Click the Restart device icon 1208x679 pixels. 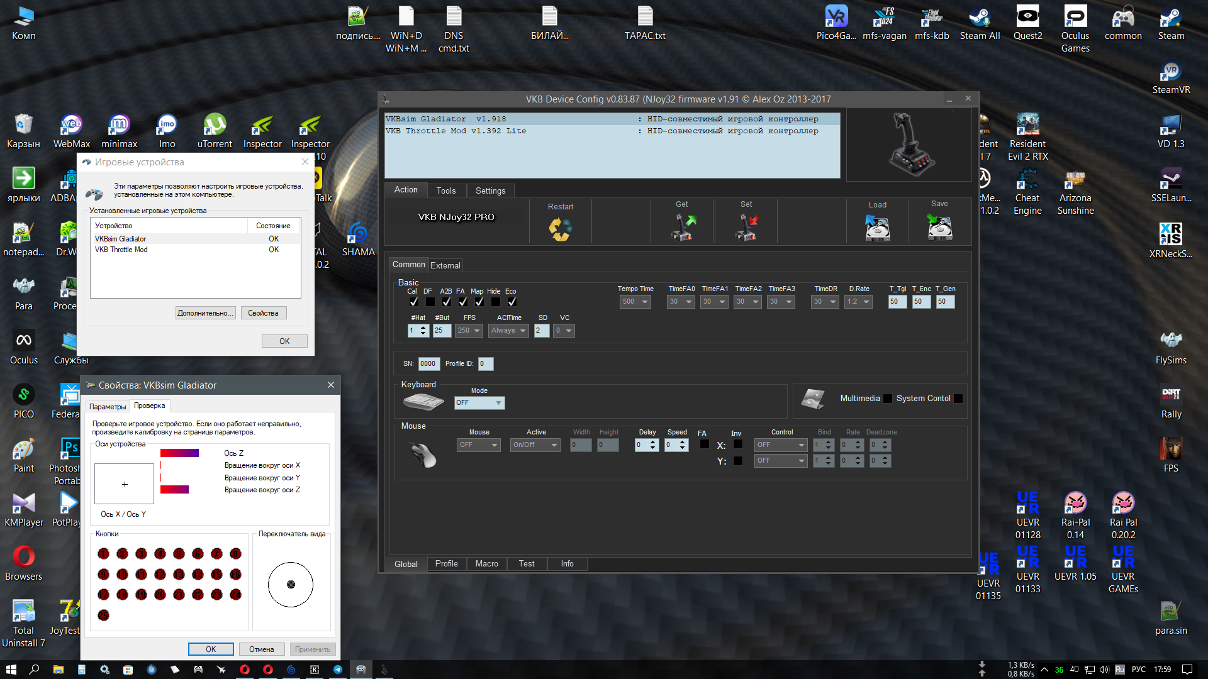560,229
